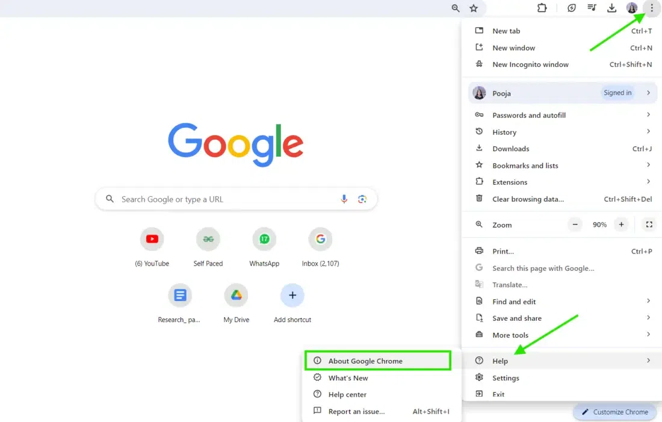Bookmark this tab with the star icon
662x422 pixels.
pos(474,8)
